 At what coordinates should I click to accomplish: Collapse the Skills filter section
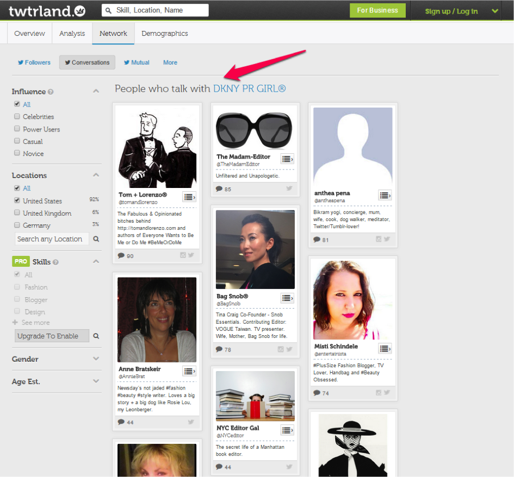click(96, 261)
